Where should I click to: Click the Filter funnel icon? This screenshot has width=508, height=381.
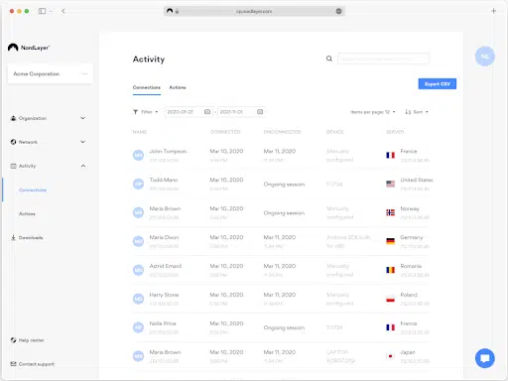point(136,112)
